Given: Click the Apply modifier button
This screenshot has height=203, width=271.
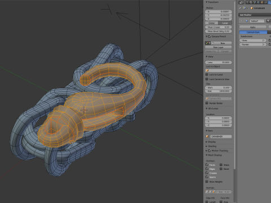Looking at the screenshot, I should [253, 27].
